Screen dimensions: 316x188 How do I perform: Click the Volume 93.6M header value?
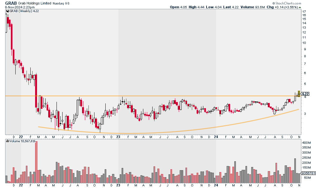click(x=252, y=7)
